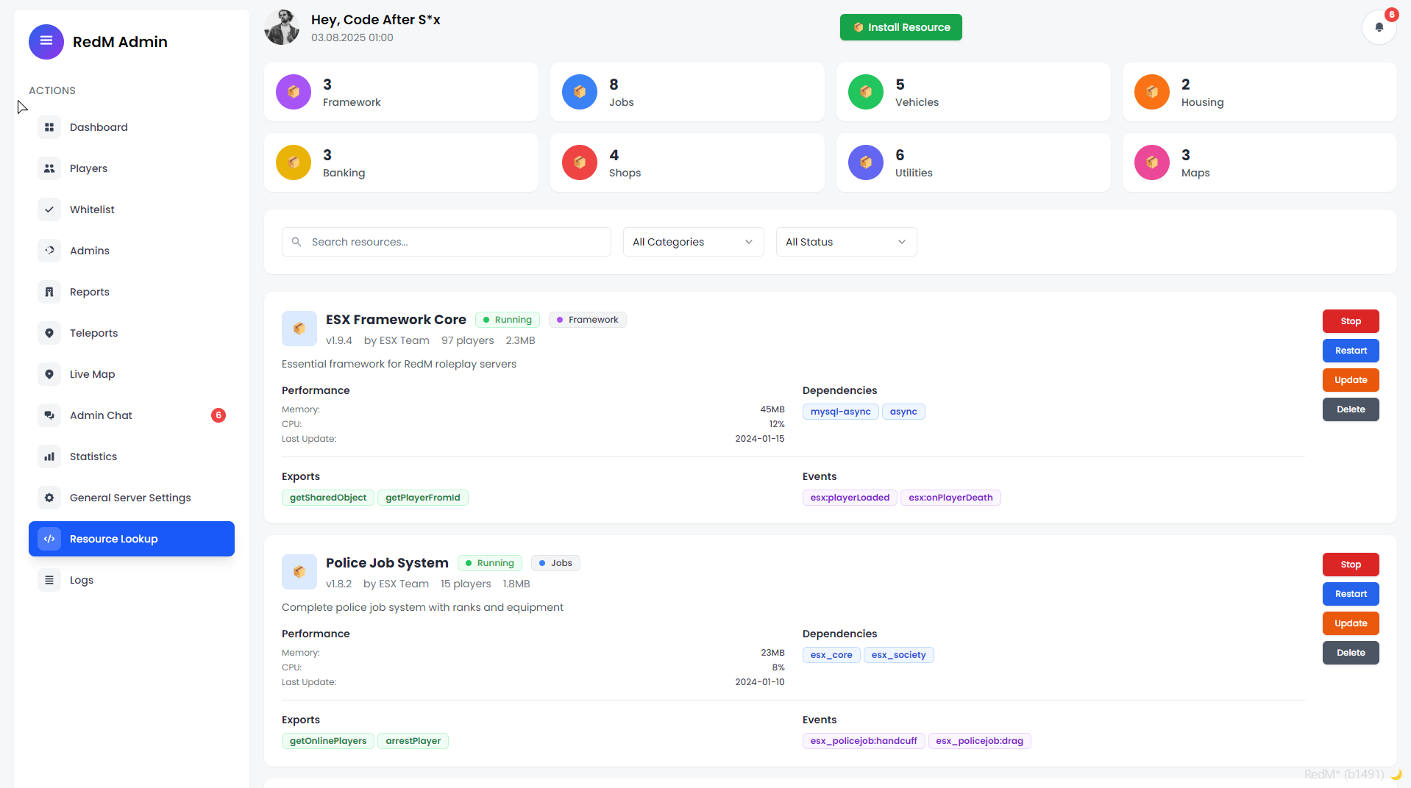Screen dimensions: 1411x788
Task: Delete the Police Job System resource
Action: pyautogui.click(x=1350, y=653)
